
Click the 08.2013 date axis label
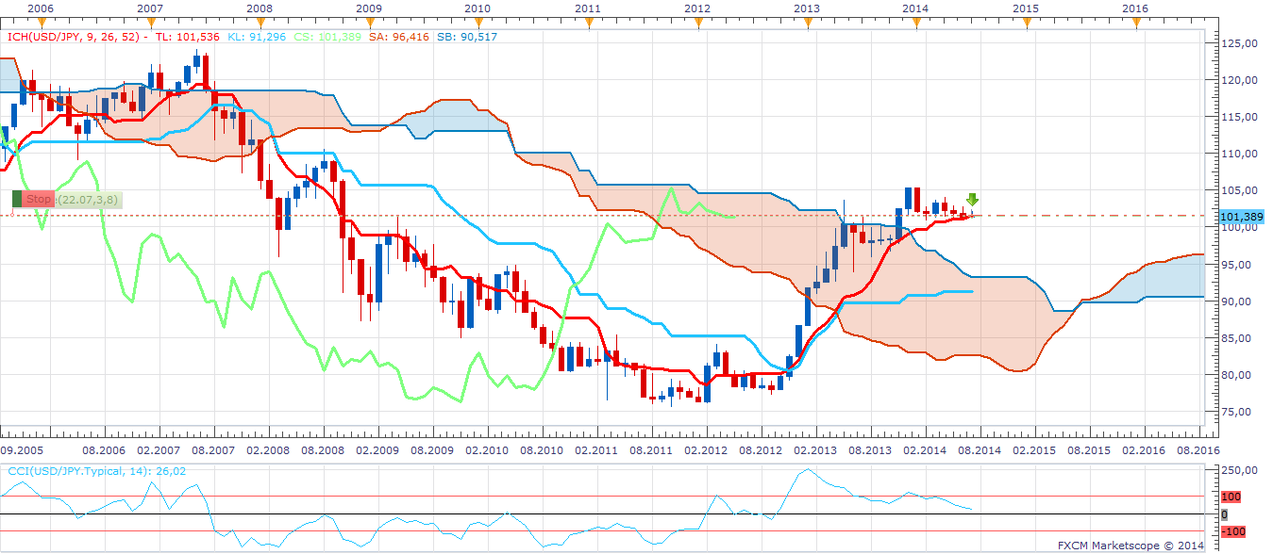[x=868, y=451]
